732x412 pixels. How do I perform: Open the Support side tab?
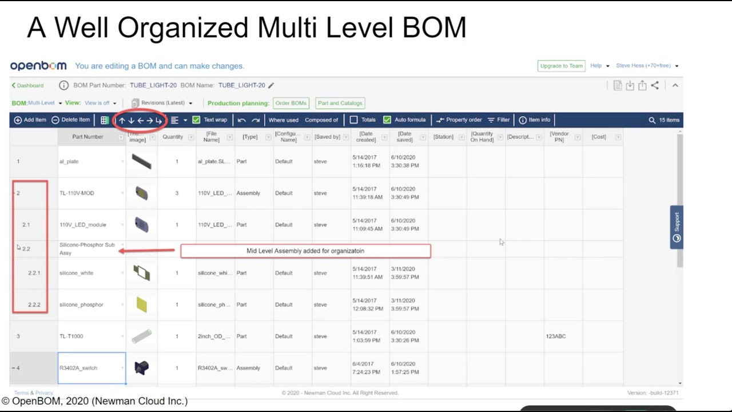pyautogui.click(x=677, y=227)
